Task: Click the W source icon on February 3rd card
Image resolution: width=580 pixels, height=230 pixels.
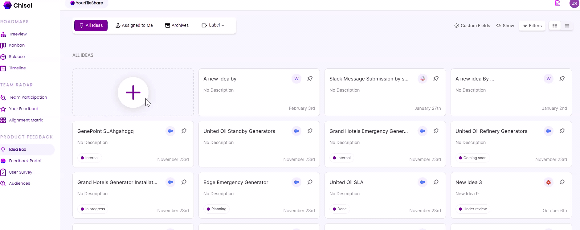Action: click(x=296, y=79)
